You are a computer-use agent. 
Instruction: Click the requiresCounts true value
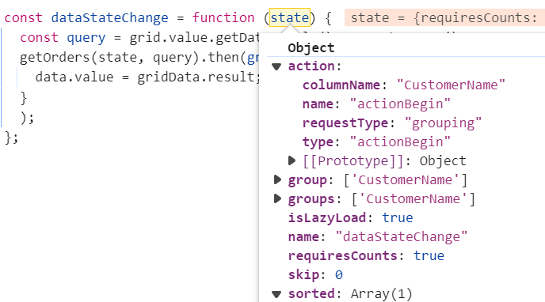(x=429, y=256)
